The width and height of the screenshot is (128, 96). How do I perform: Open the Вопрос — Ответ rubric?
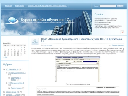click(x=13, y=95)
